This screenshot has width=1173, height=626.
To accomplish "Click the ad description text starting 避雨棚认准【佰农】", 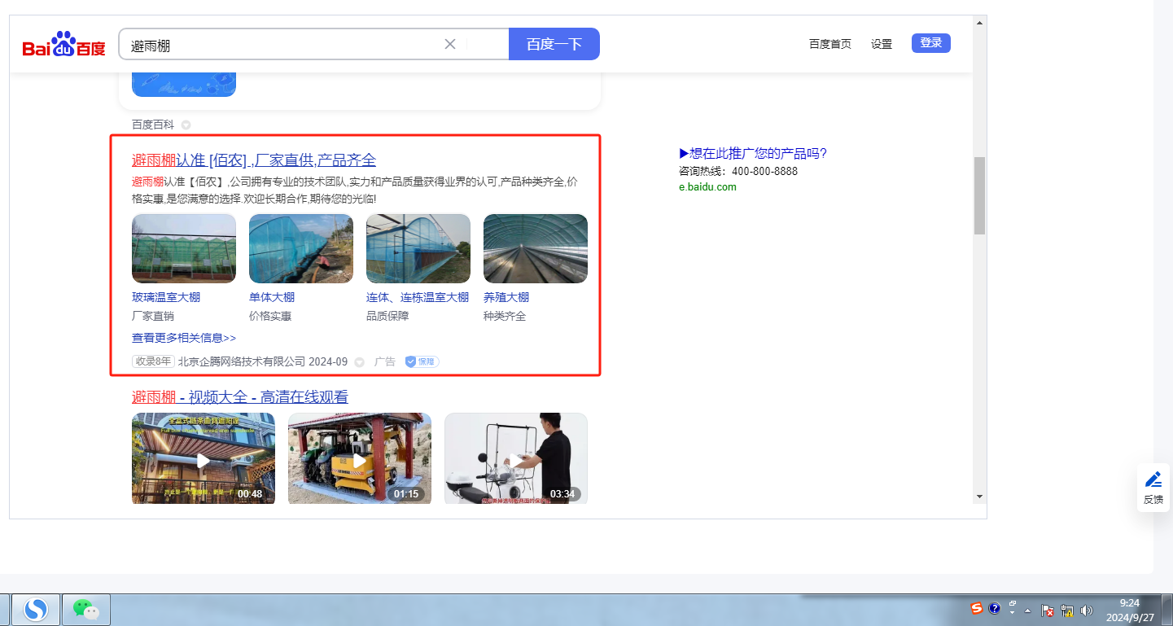I will click(355, 190).
